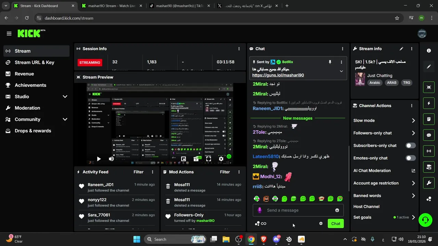Viewport: 438px width, 246px height.
Task: Open Session Info three-dot options
Action: 239,49
